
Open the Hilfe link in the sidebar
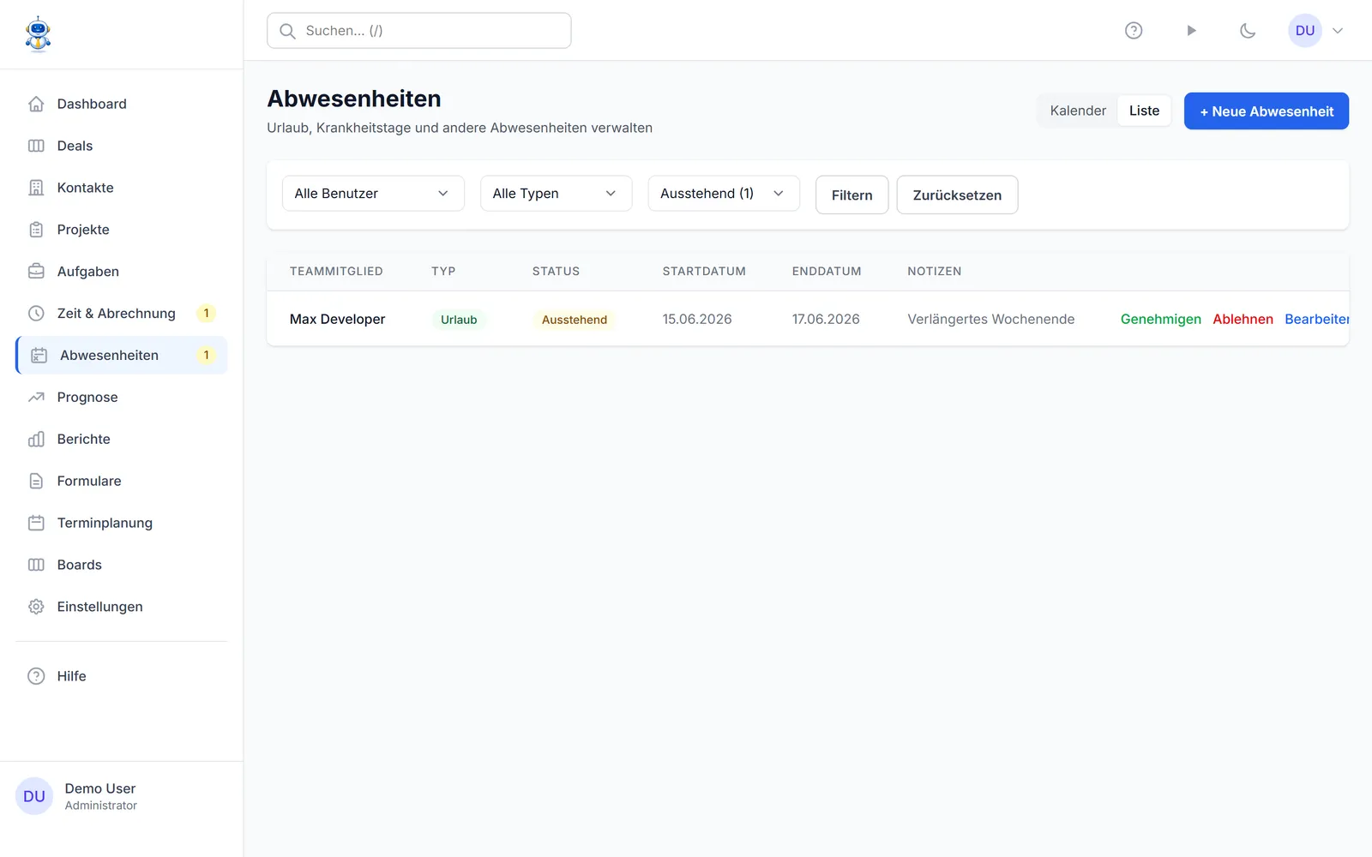[x=122, y=676]
